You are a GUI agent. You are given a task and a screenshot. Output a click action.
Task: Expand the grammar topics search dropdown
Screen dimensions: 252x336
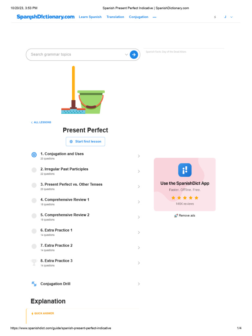tap(126, 54)
